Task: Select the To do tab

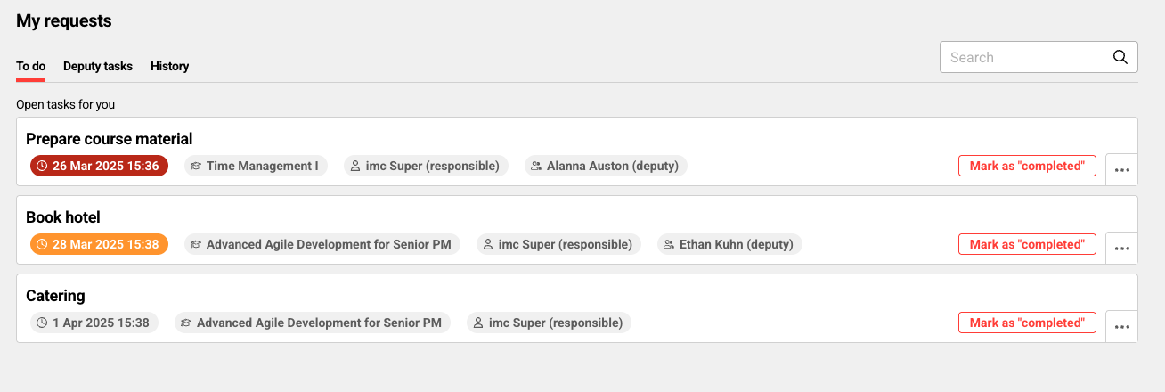Action: coord(30,66)
